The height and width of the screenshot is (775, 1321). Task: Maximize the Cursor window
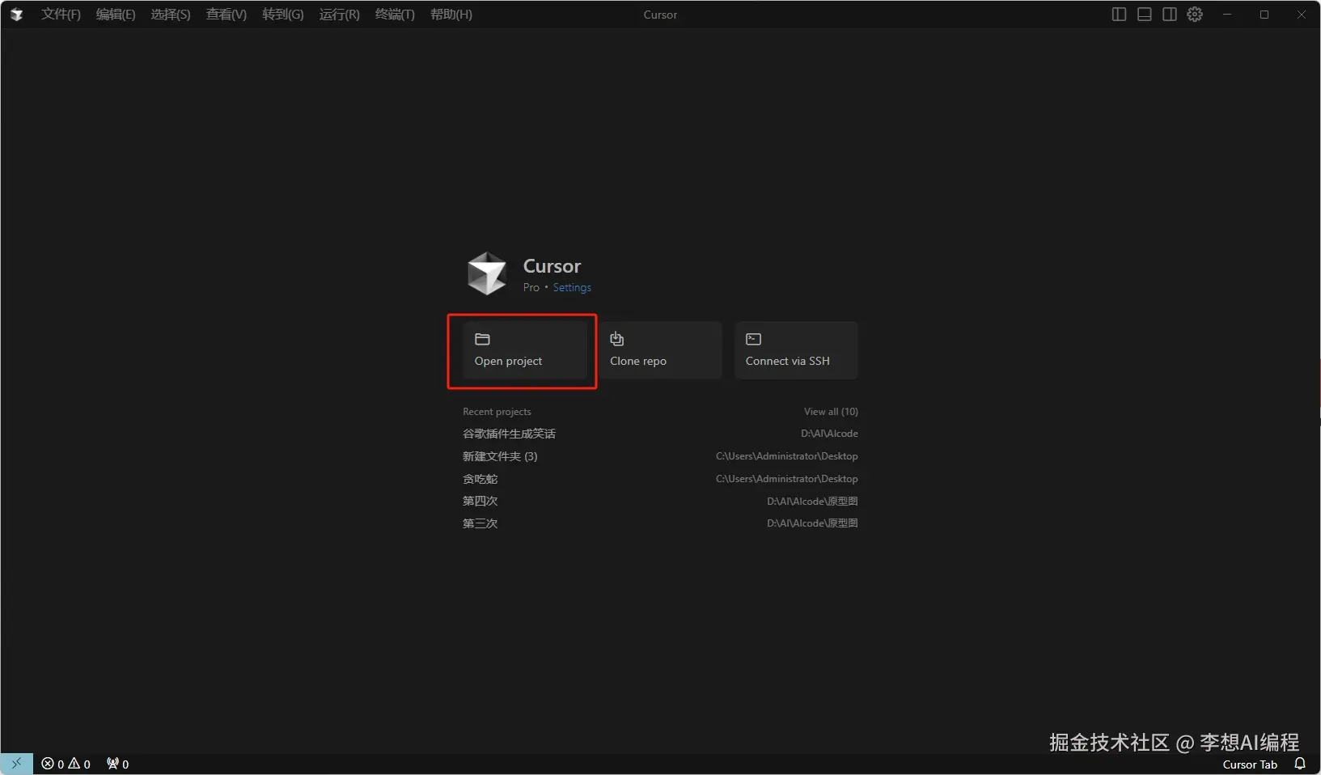tap(1264, 15)
